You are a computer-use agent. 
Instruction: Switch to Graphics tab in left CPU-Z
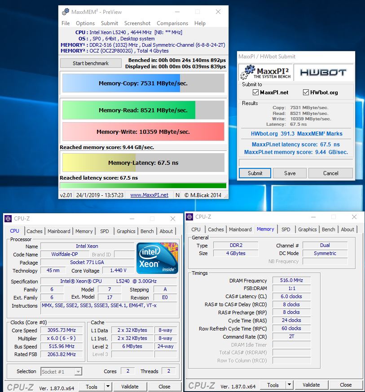(126, 231)
